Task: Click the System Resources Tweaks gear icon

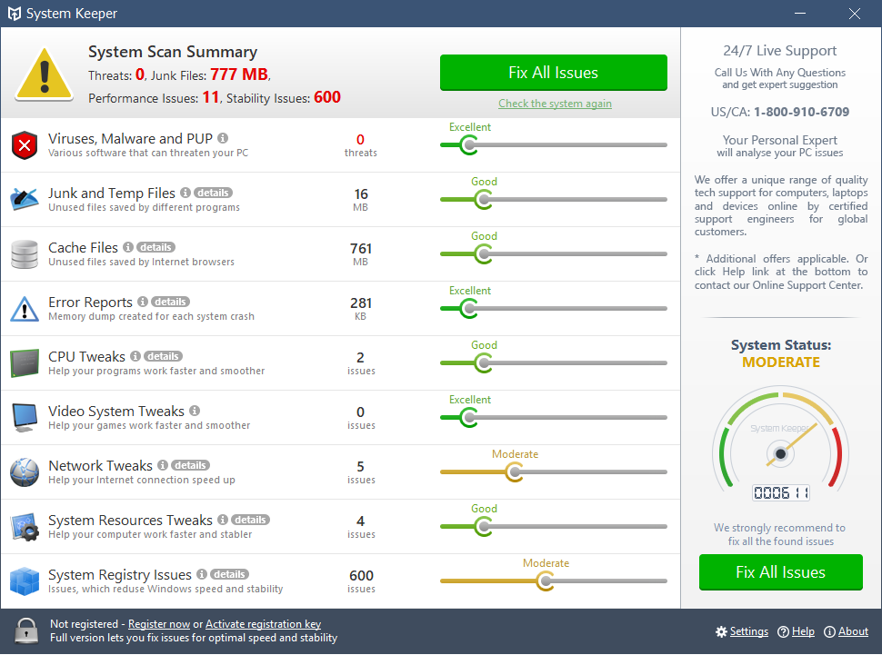Action: pyautogui.click(x=25, y=527)
